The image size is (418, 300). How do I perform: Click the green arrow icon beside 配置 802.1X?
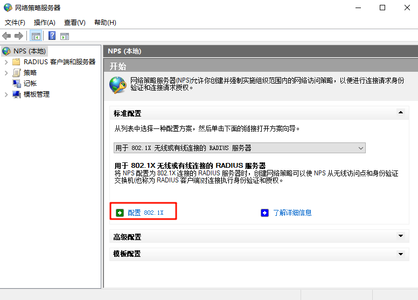pyautogui.click(x=120, y=213)
